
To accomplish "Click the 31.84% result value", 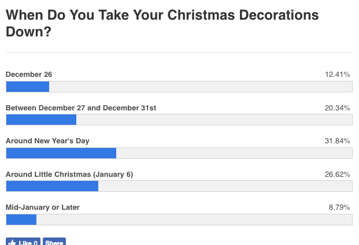I will pos(338,141).
